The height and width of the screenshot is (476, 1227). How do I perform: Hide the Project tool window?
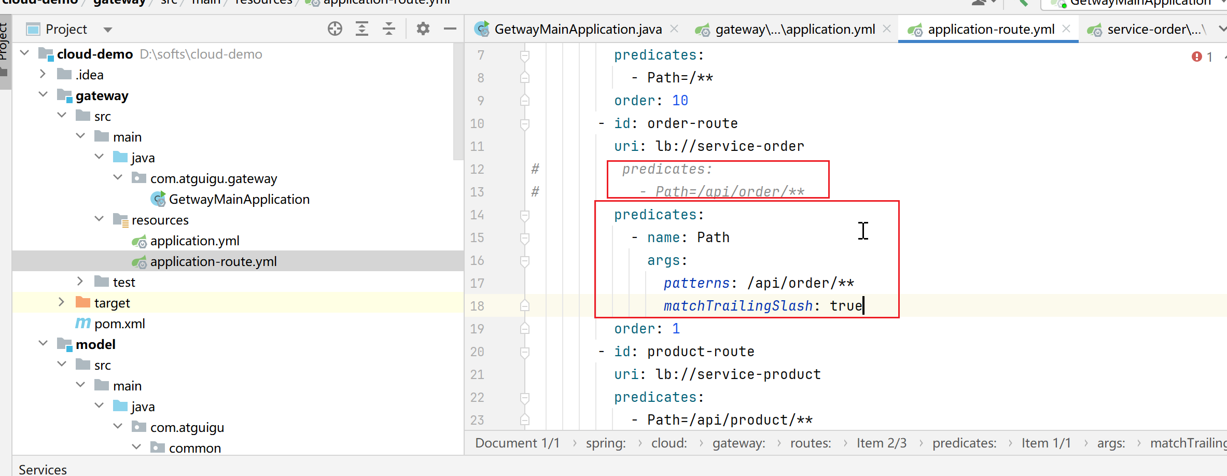[450, 29]
